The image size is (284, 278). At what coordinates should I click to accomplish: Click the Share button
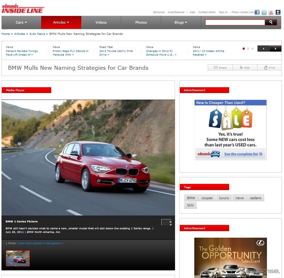click(x=220, y=68)
